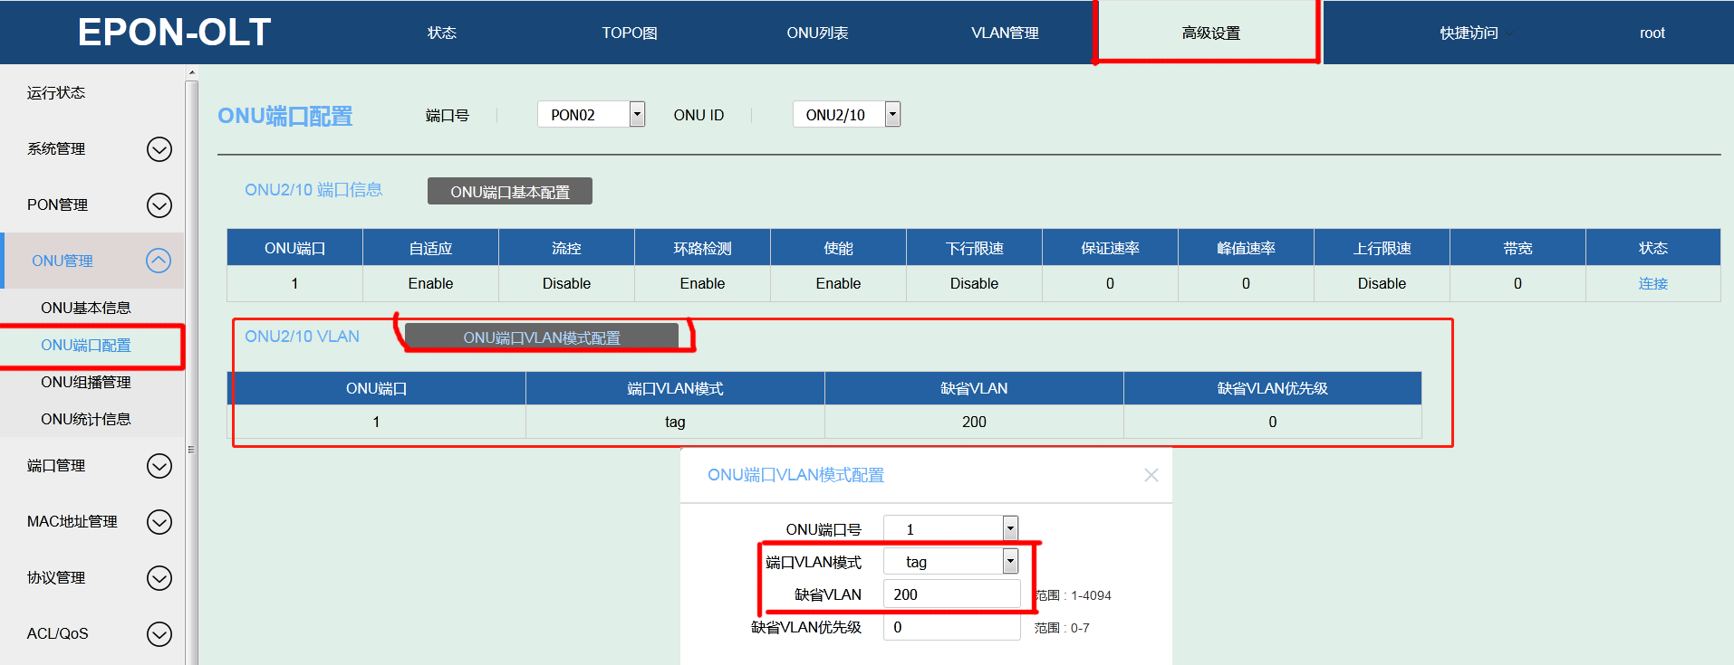The height and width of the screenshot is (665, 1734).
Task: Expand the PON管理 chevron icon
Action: (159, 205)
